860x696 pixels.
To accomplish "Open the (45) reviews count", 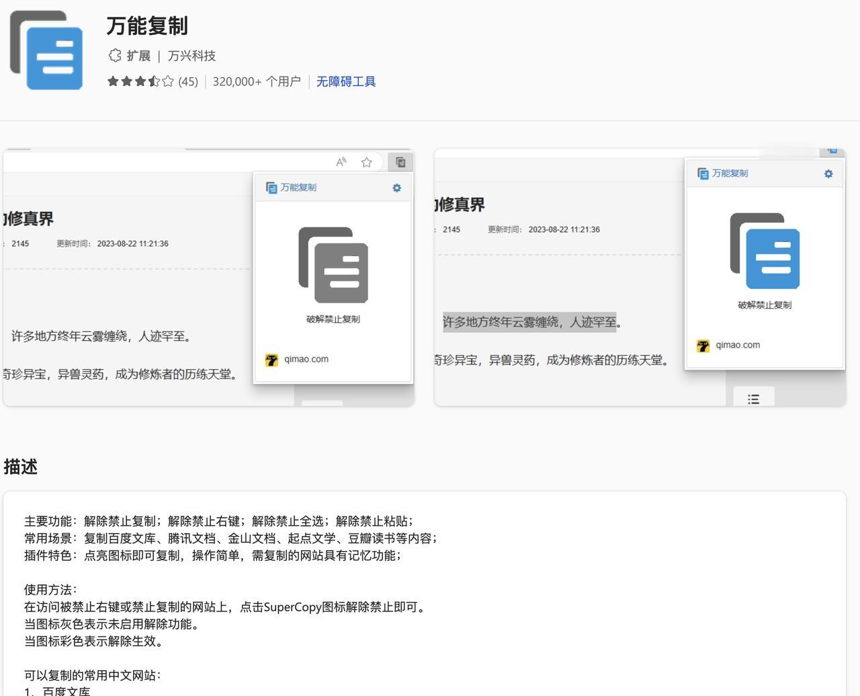I will point(188,81).
